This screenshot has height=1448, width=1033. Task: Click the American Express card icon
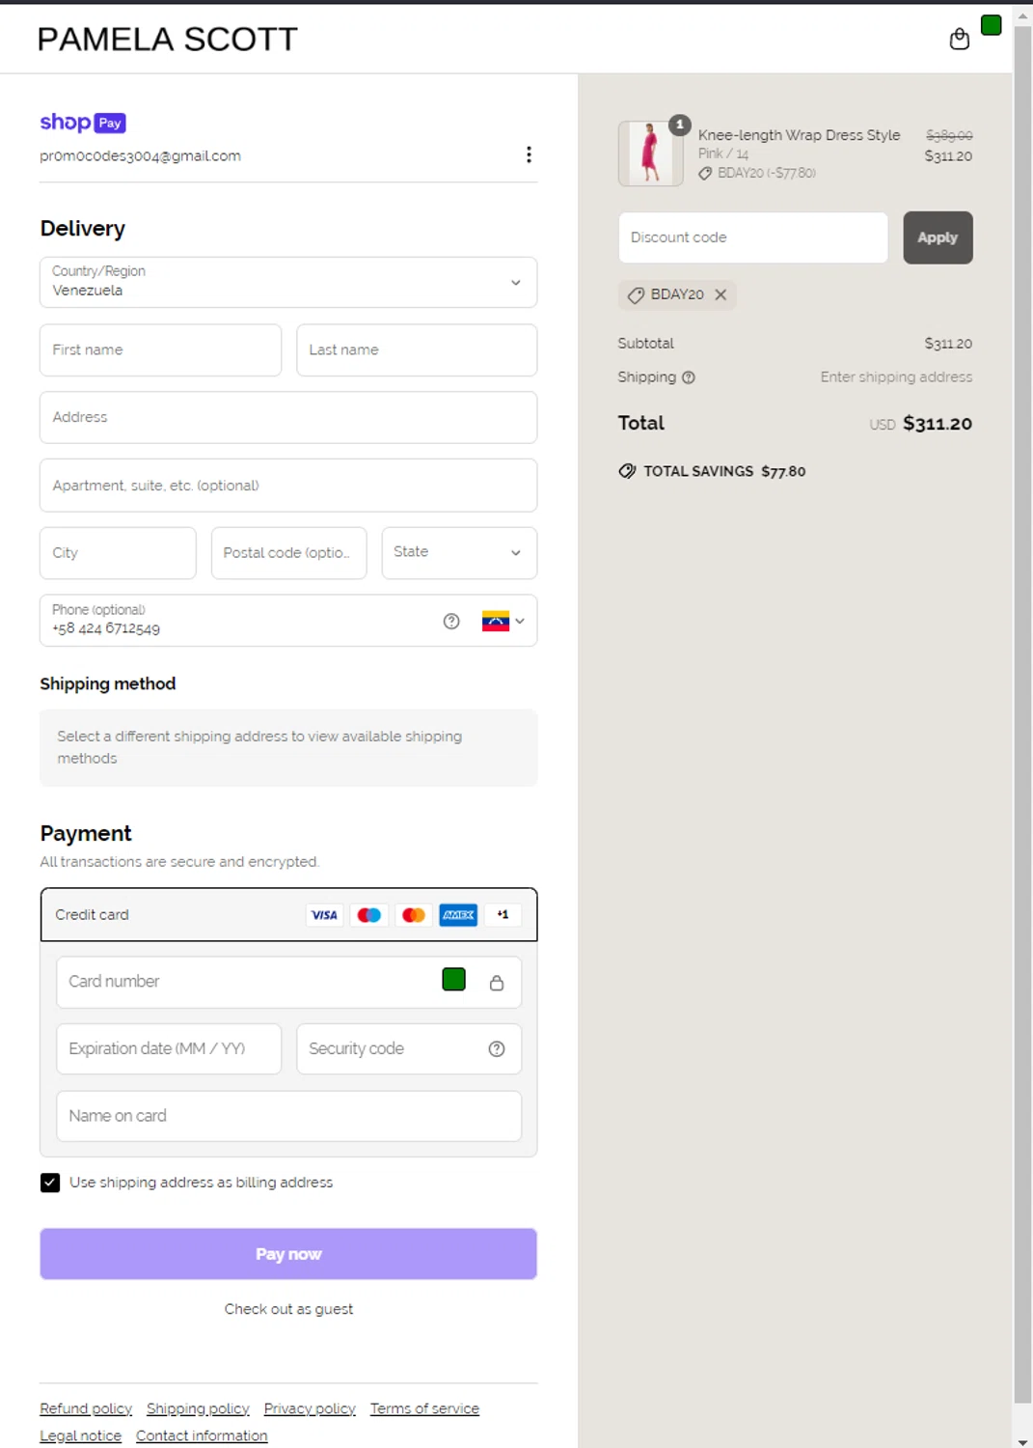pyautogui.click(x=458, y=915)
